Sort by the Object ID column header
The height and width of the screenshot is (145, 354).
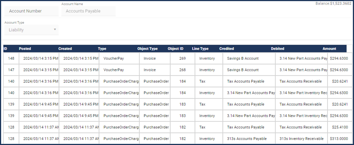pos(176,49)
